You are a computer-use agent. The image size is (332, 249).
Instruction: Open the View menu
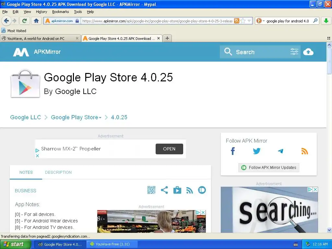27,12
